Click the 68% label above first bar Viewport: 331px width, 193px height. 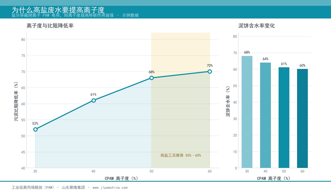click(x=247, y=52)
